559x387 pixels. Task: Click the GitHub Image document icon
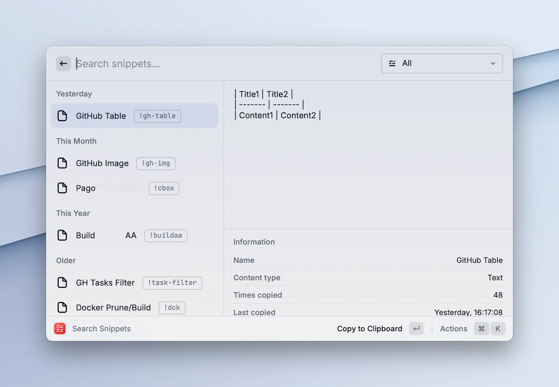62,163
